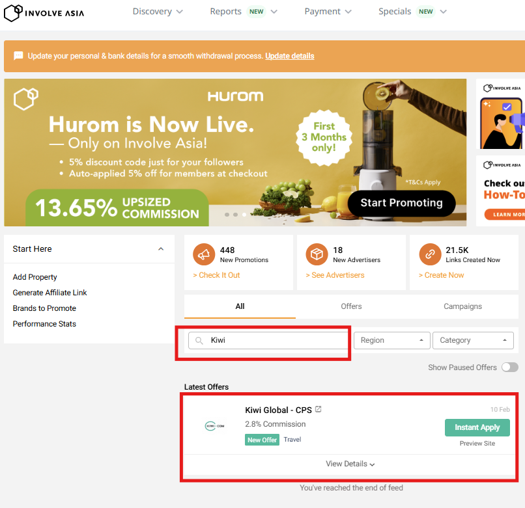
Task: Open Generate Affiliate Link
Action: tap(50, 293)
